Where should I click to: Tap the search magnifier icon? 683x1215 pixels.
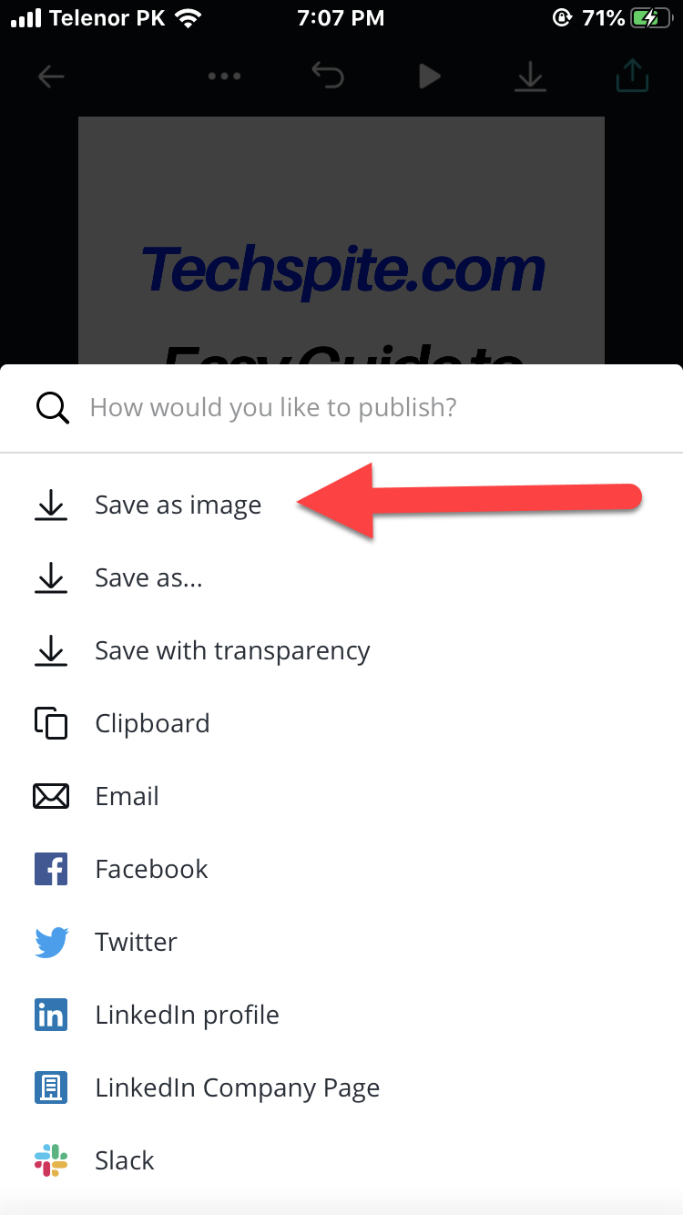[52, 407]
